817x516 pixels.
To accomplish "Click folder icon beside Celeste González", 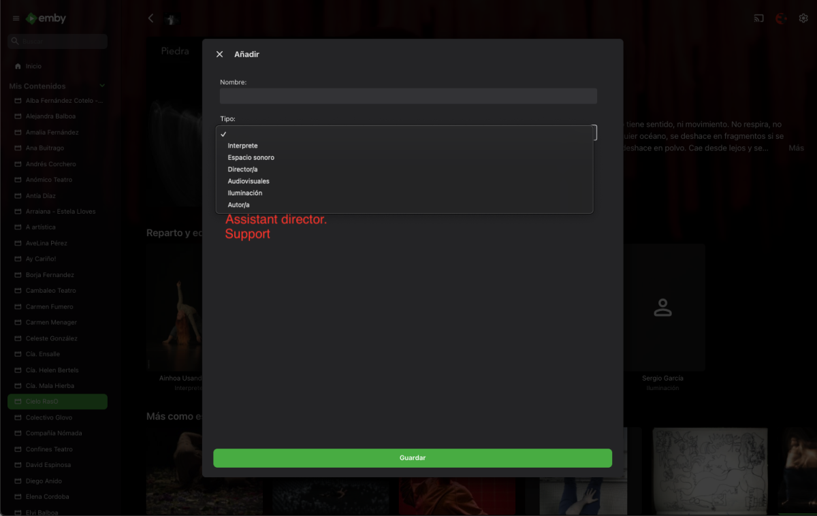I will tap(18, 338).
